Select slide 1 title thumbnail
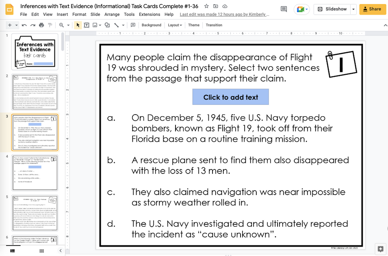Screen dimensions: 388x256 coord(35,52)
